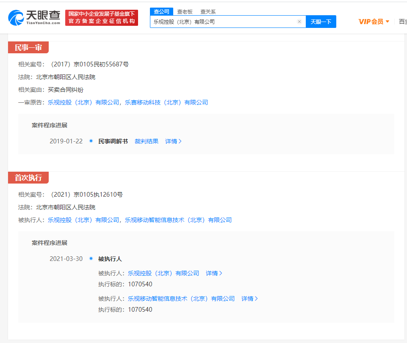Clear the search box with the x icon
Screen dimensions: 407x343
[x=299, y=22]
